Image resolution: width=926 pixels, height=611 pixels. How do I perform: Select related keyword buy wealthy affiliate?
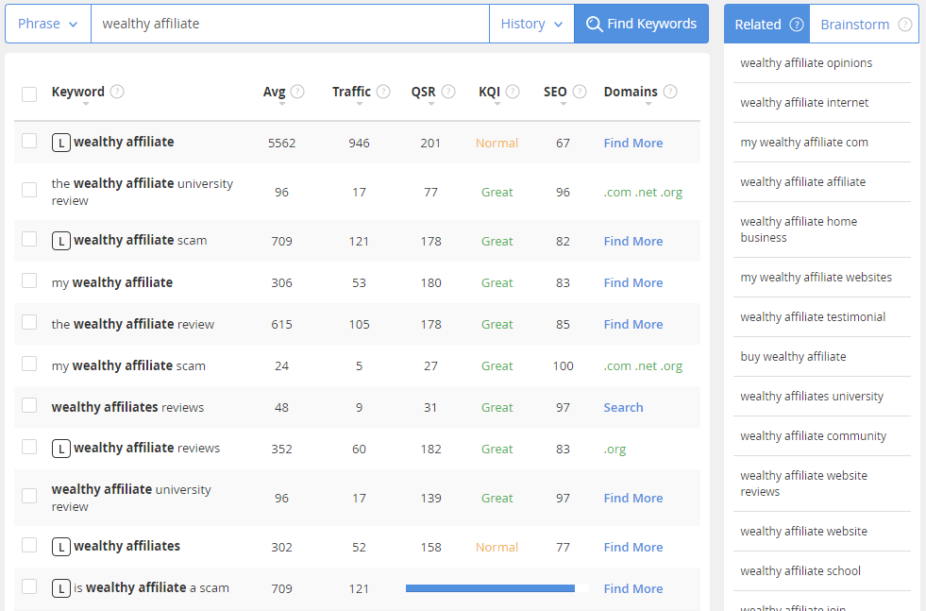(x=793, y=356)
